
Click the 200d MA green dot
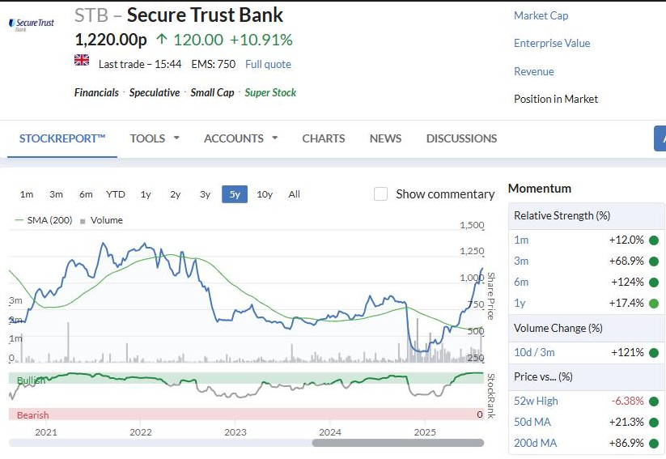coord(654,443)
